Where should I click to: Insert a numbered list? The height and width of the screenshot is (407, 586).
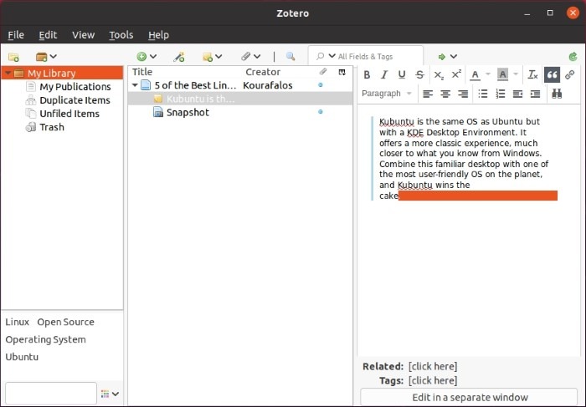(501, 94)
